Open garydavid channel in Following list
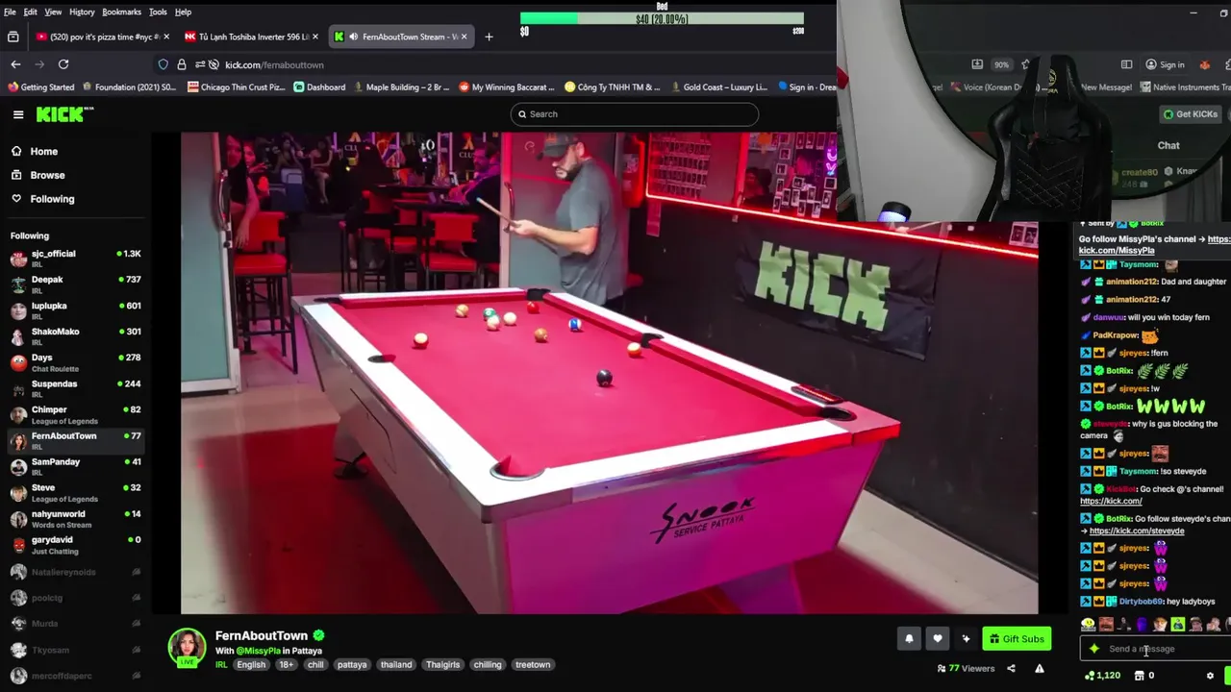The width and height of the screenshot is (1231, 692). click(75, 544)
